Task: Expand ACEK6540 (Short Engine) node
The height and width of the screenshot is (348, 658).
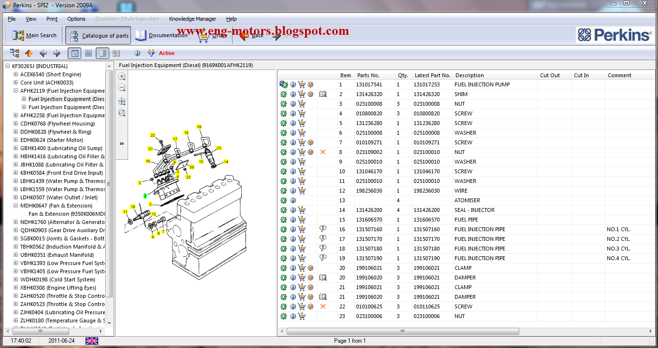Action: tap(16, 74)
